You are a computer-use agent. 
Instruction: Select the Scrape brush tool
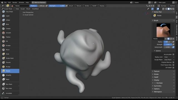(10, 46)
